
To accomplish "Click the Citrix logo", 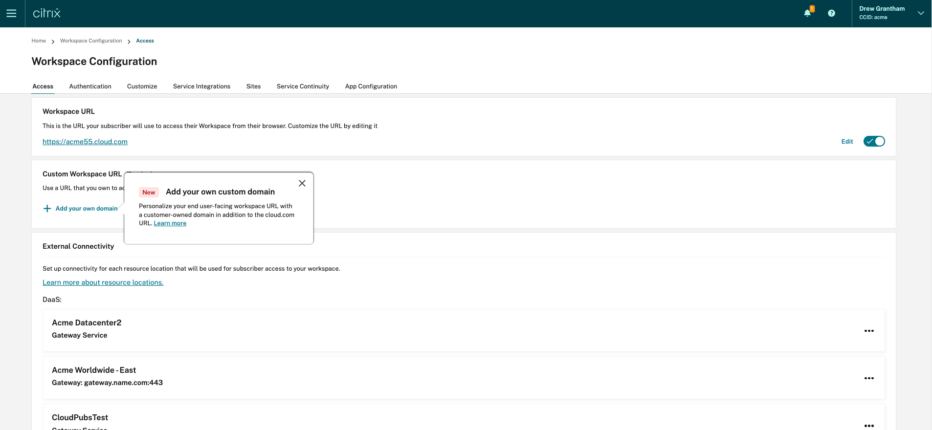I will [46, 13].
